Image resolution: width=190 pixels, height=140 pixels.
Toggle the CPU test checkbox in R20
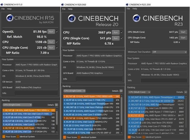122,32
